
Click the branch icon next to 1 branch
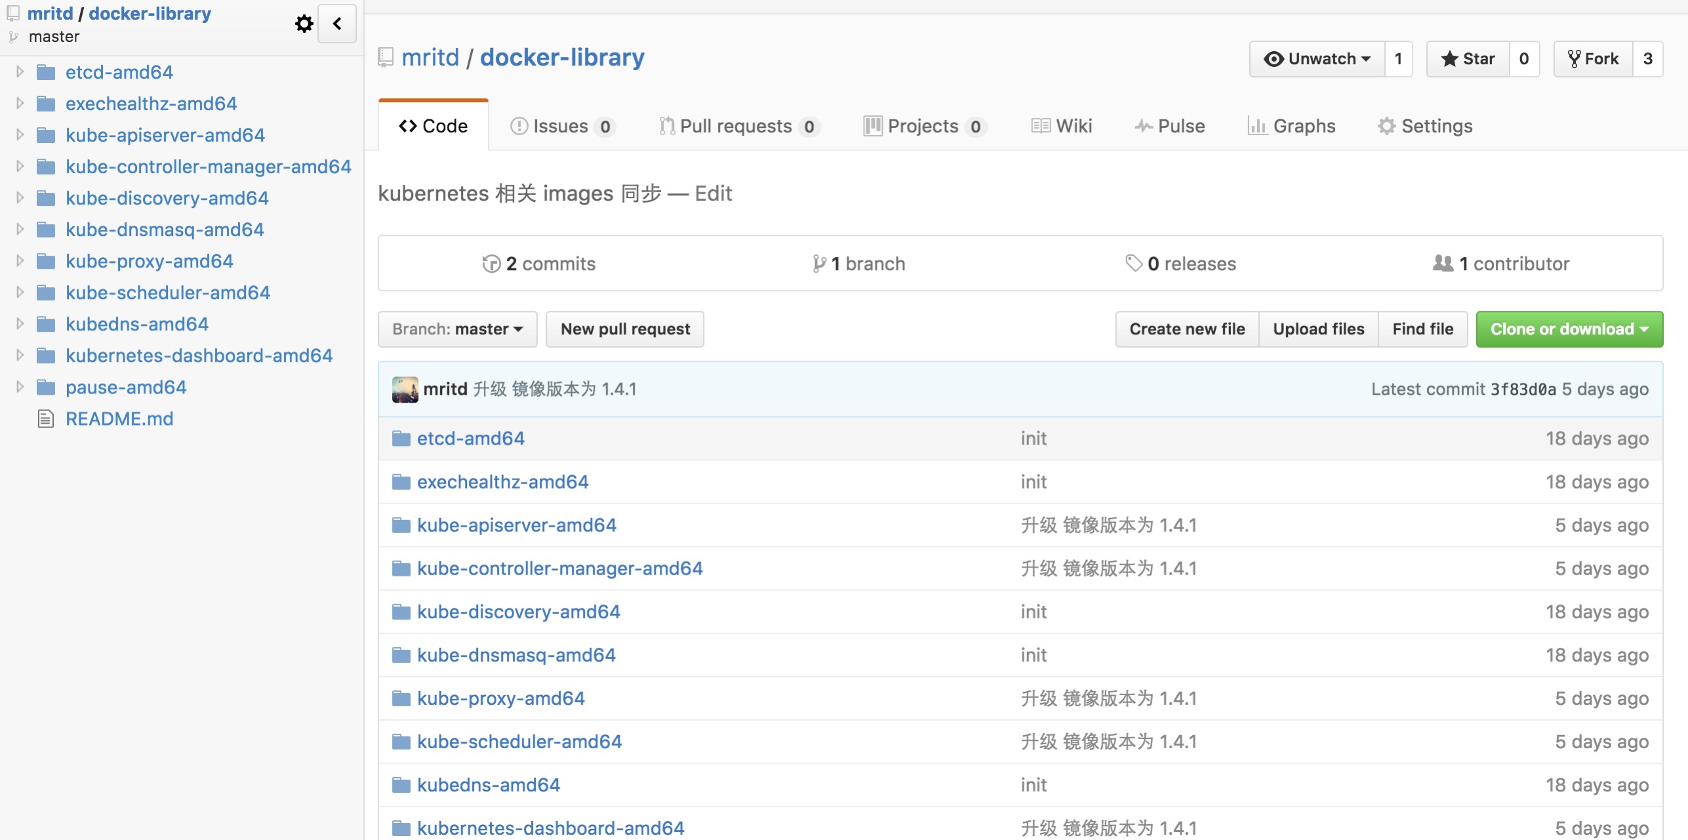coord(819,264)
